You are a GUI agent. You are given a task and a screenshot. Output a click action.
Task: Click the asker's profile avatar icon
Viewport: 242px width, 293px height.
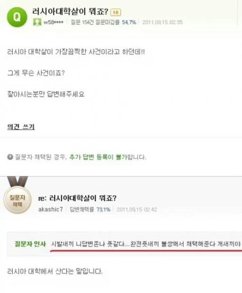click(37, 22)
